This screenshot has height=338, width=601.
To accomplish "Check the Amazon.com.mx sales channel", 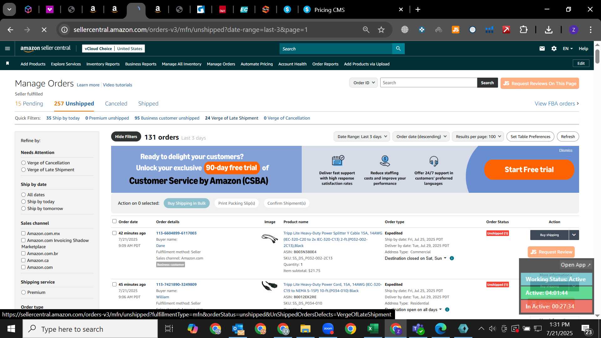I will [x=23, y=233].
